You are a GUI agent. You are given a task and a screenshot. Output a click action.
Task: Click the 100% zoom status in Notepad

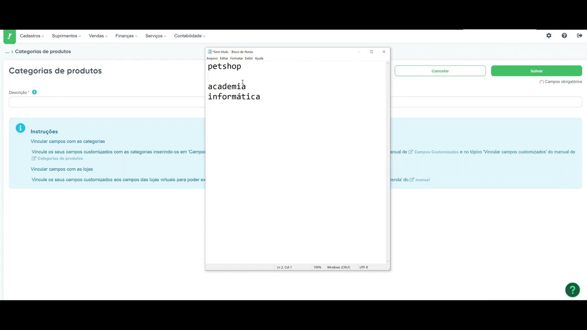[317, 267]
